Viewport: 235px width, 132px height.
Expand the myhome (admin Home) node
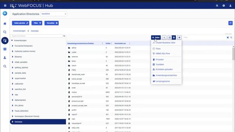click(x=12, y=51)
